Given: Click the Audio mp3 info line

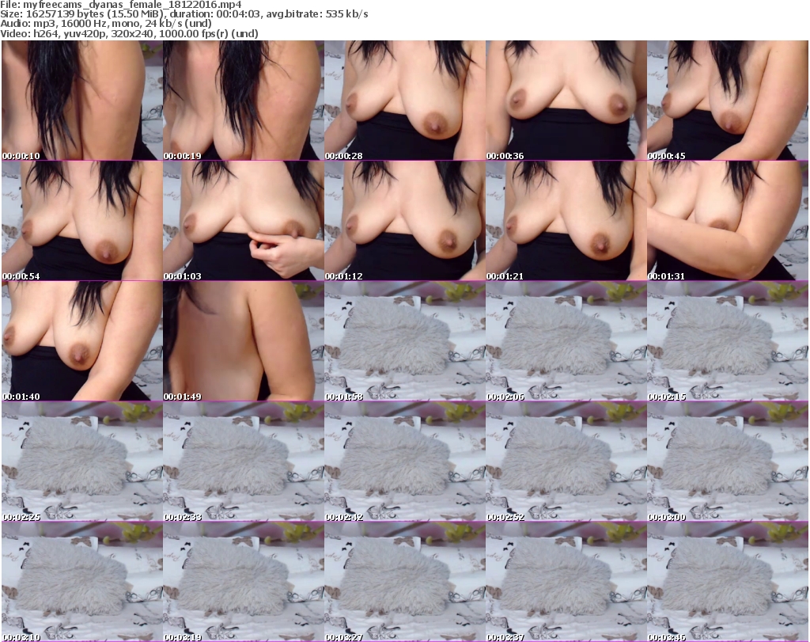Looking at the screenshot, I should tap(106, 24).
